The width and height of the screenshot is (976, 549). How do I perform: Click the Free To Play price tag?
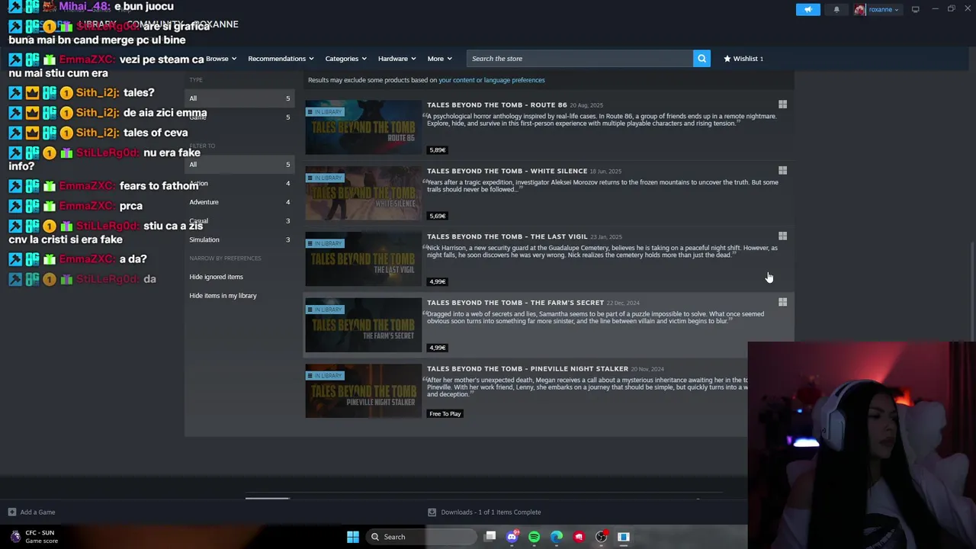coord(445,414)
